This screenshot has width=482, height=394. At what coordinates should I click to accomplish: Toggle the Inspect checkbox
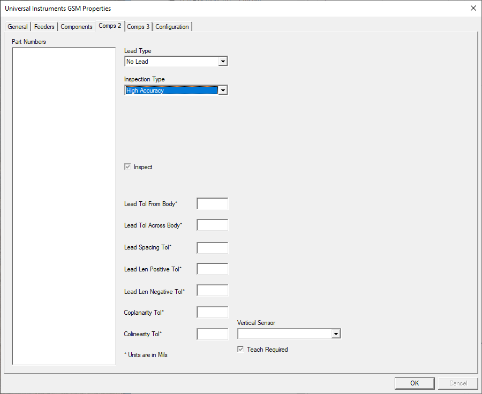[127, 167]
